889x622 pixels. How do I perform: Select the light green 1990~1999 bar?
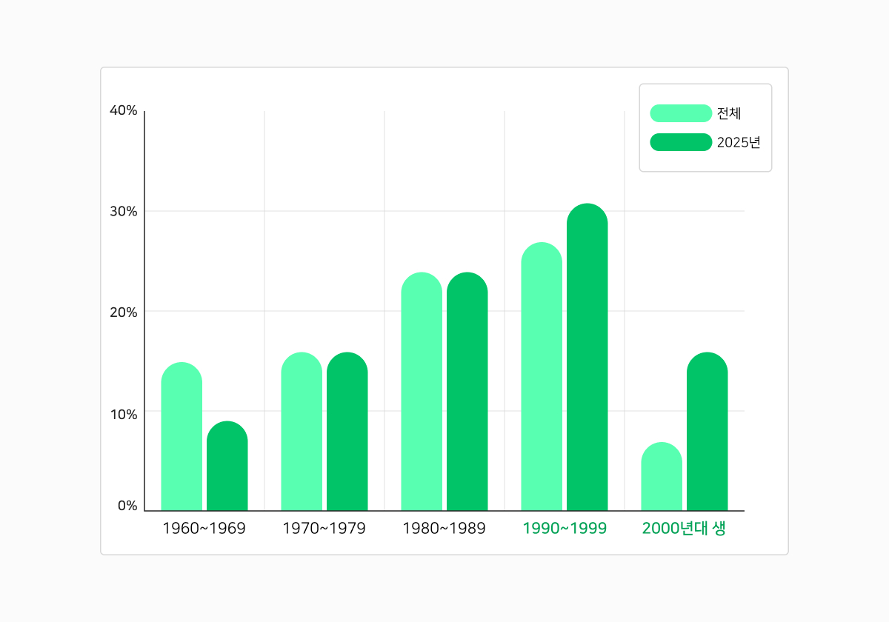[x=542, y=378]
